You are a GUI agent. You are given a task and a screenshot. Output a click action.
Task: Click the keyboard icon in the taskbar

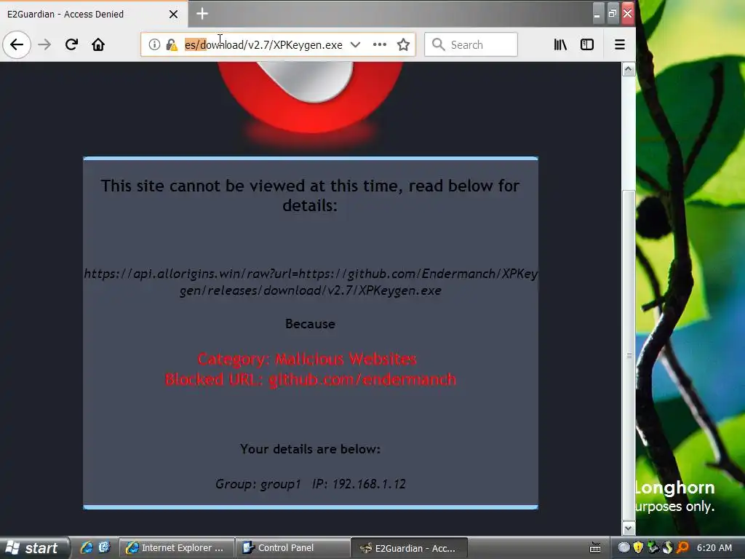[595, 548]
